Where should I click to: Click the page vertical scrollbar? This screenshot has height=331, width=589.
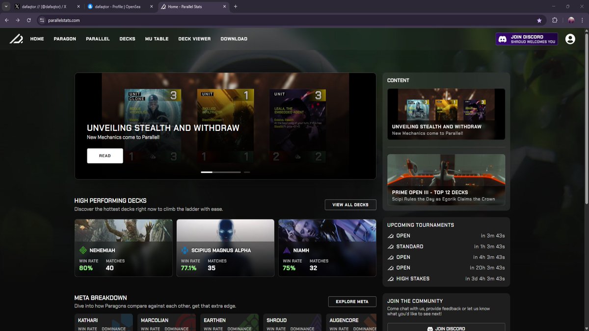586,118
